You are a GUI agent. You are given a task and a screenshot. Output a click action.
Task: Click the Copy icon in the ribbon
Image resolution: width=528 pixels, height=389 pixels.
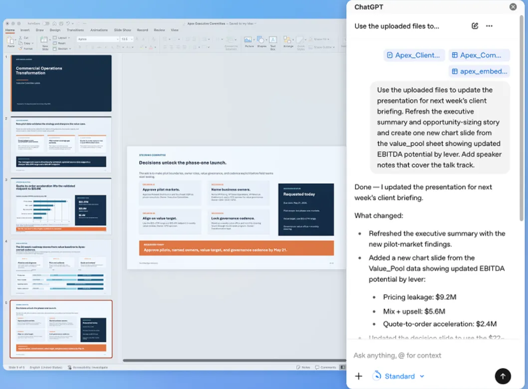coord(20,43)
